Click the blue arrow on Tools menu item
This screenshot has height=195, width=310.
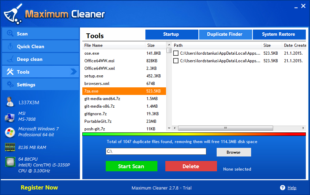[74, 72]
